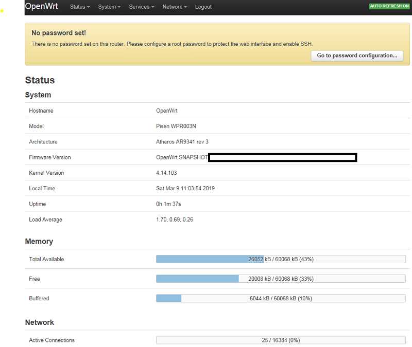Screen dimensions: 412x347
Task: Open the Services dropdown menu
Action: click(142, 7)
